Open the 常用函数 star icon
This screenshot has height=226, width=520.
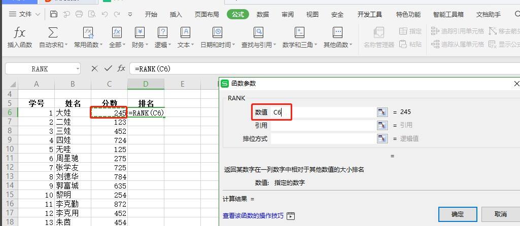click(x=88, y=32)
